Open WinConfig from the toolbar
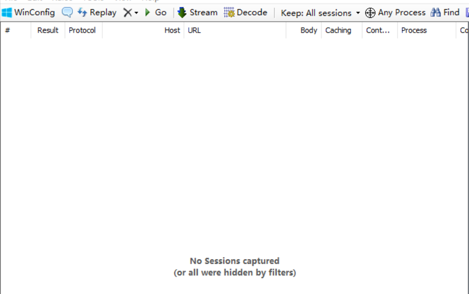The height and width of the screenshot is (294, 469). [28, 12]
